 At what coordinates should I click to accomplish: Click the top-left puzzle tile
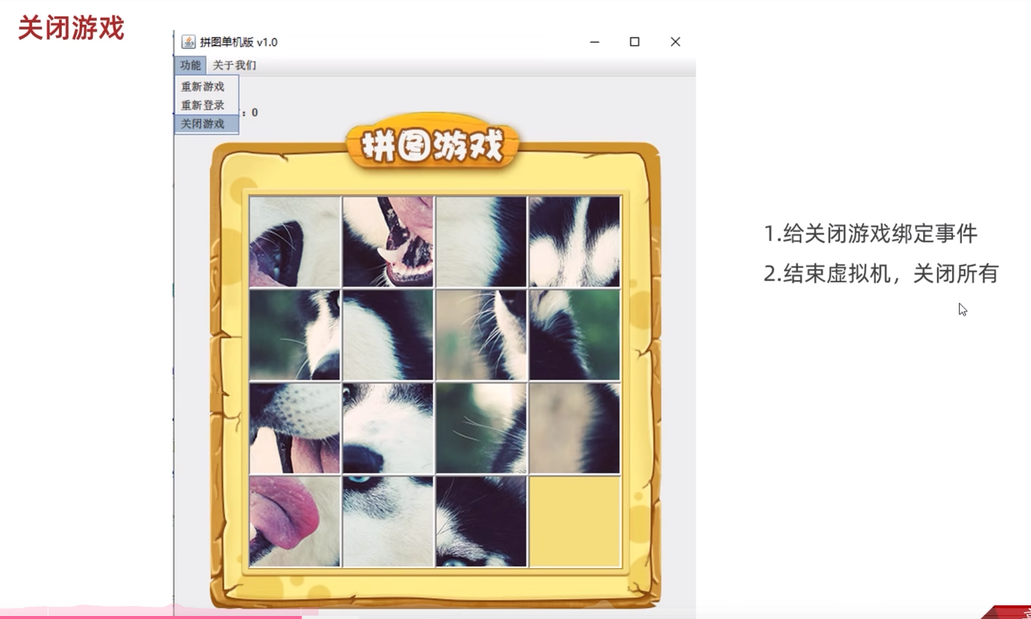tap(295, 242)
